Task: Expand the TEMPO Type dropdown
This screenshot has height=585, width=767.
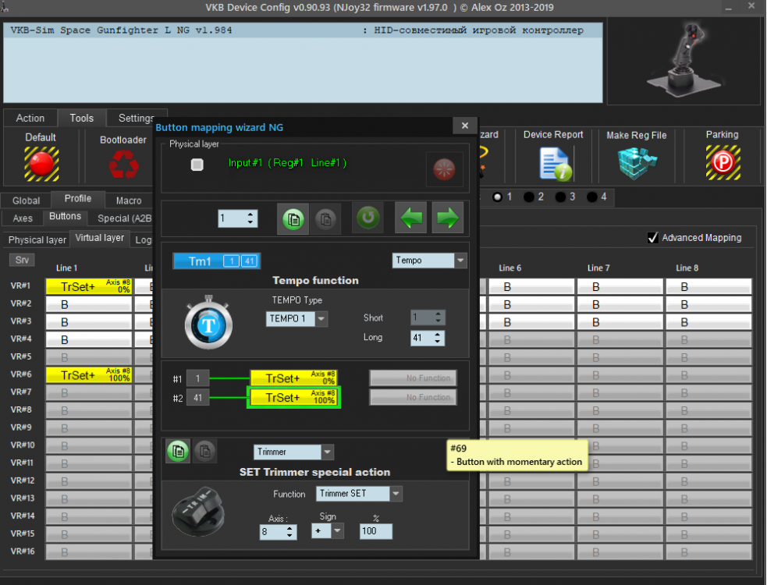Action: (x=297, y=318)
